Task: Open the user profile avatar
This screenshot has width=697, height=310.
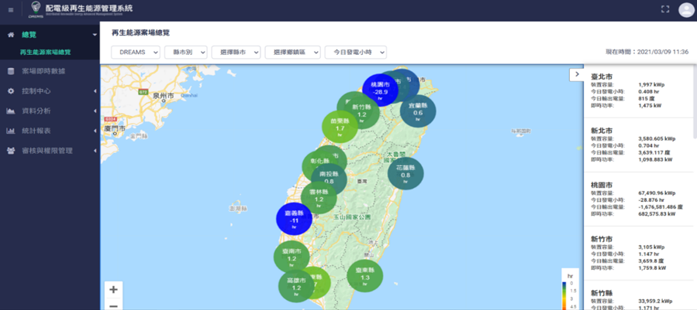Action: coord(686,10)
